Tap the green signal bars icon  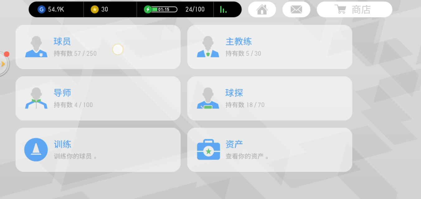point(223,10)
